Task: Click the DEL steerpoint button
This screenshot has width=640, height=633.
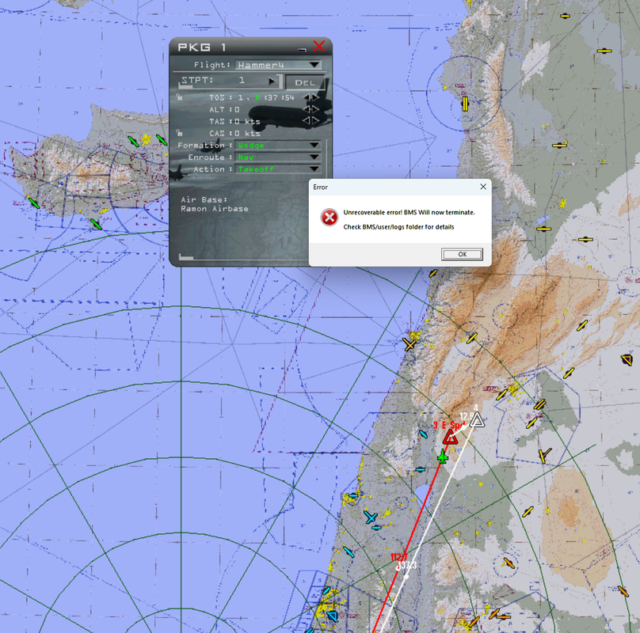Action: (x=305, y=82)
